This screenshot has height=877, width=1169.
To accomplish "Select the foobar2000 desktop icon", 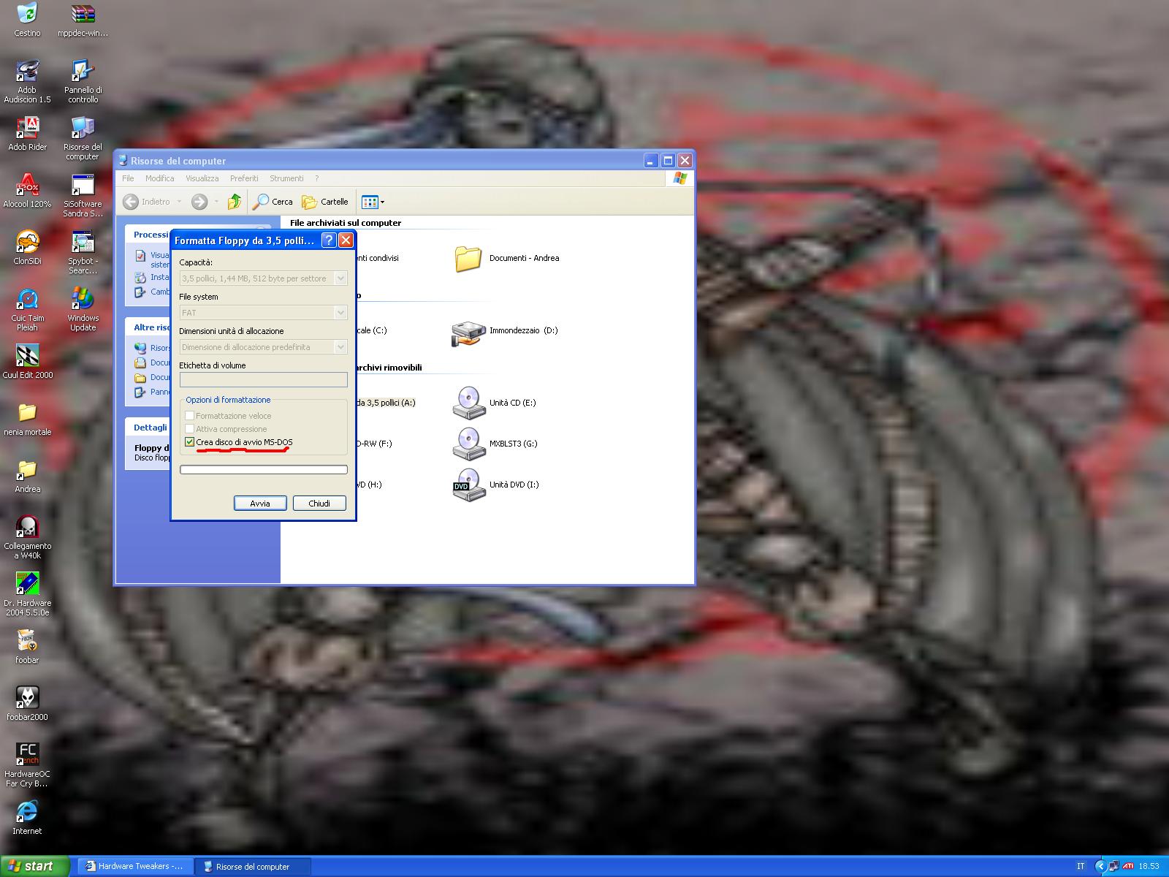I will coord(27,704).
